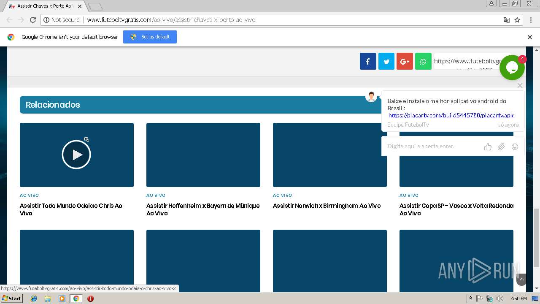
Task: Click the 7:50 PM system clock
Action: 518,299
